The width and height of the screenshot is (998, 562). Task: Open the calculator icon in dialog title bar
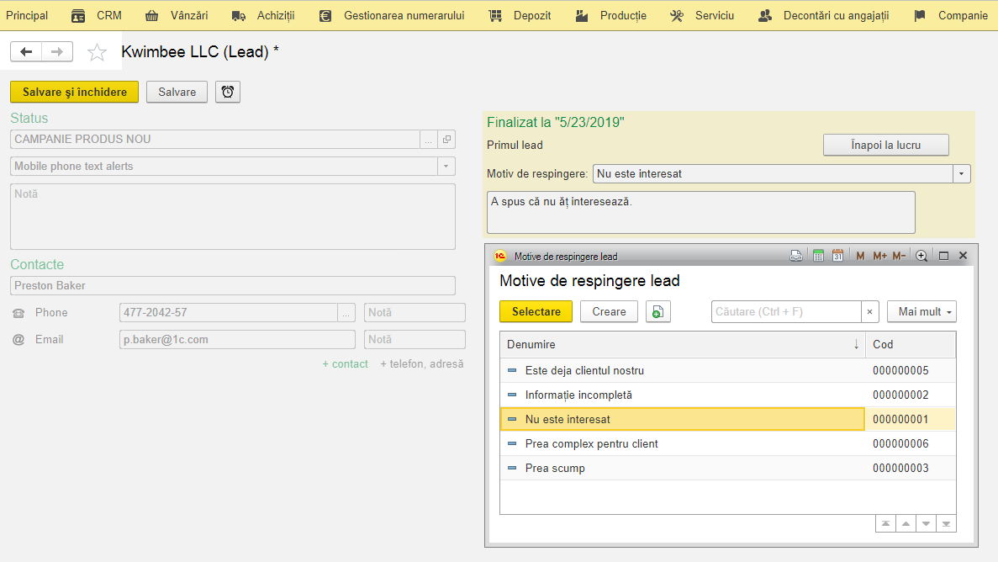point(819,256)
